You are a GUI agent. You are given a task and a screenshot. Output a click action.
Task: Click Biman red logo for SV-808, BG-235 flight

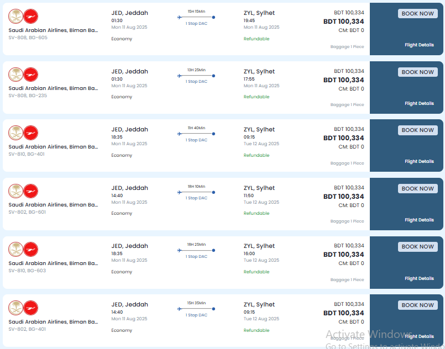(x=30, y=75)
